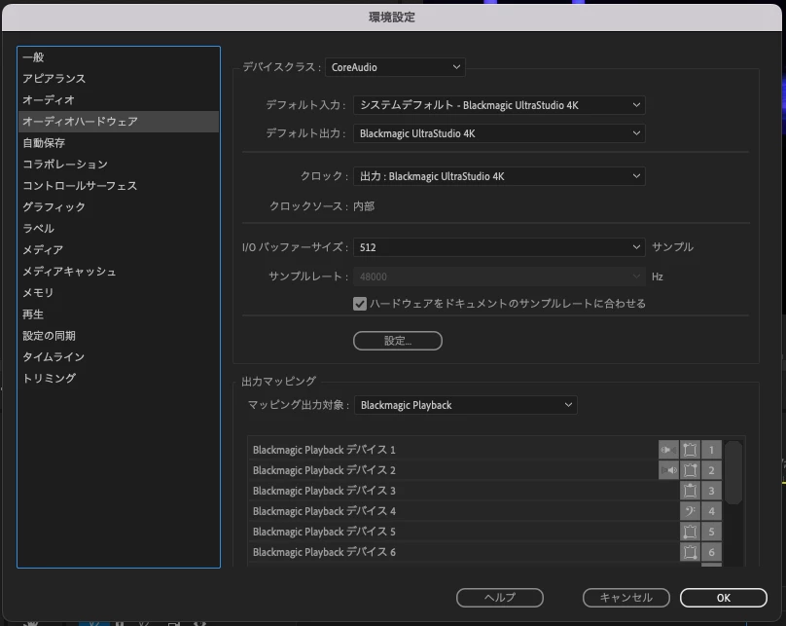The image size is (786, 626).
Task: Open the デフォルト出力 dropdown
Action: click(x=499, y=133)
